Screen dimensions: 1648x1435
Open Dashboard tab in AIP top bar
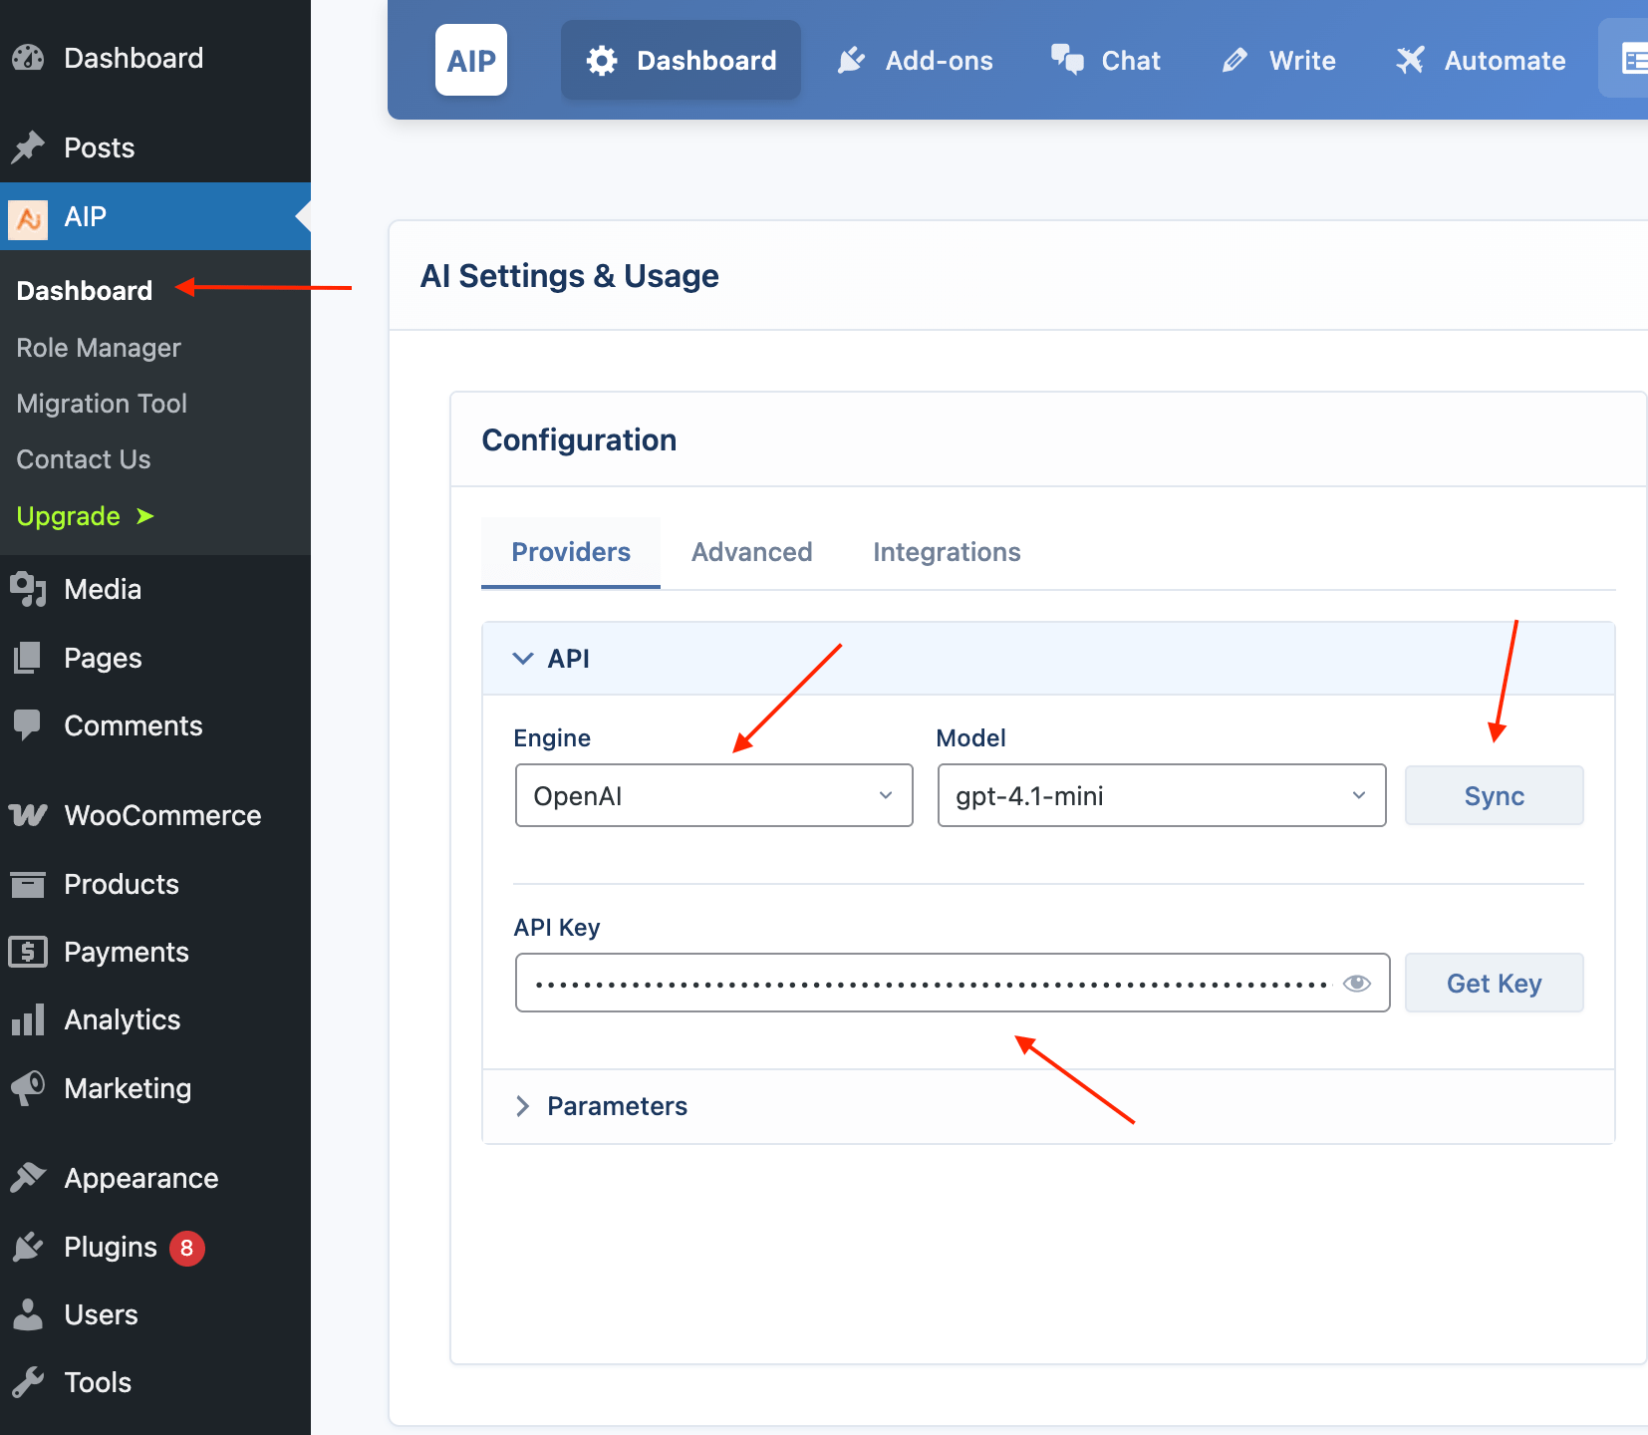(x=681, y=60)
